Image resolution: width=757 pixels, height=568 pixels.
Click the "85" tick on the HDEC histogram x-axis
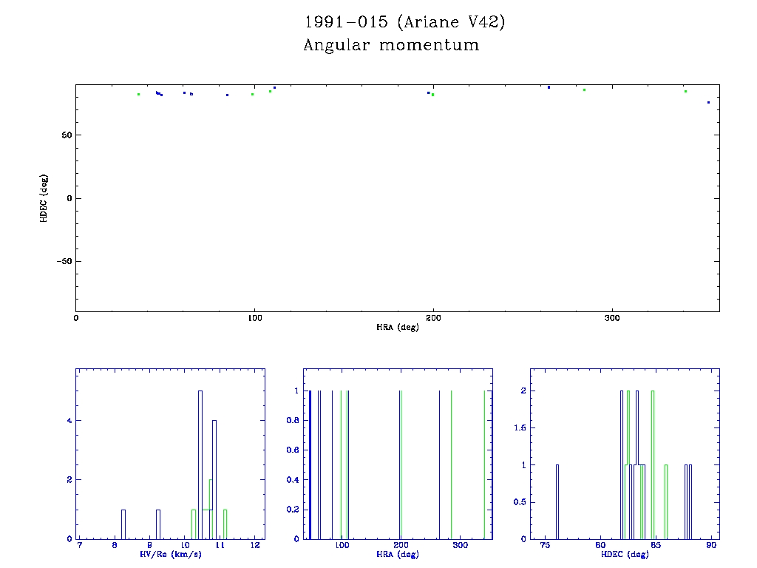tap(656, 545)
